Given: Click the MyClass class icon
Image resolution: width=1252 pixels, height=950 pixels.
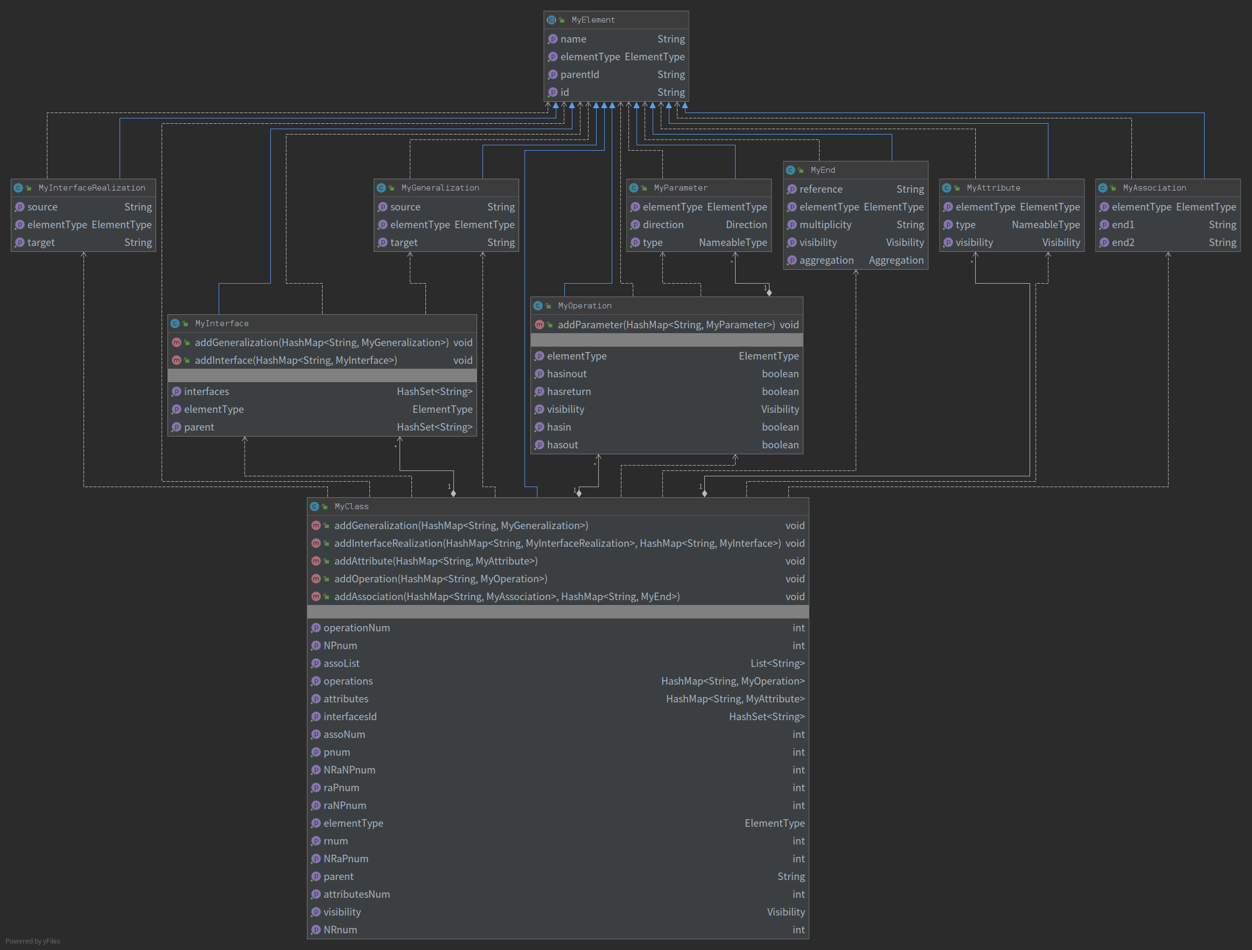Looking at the screenshot, I should click(x=314, y=506).
